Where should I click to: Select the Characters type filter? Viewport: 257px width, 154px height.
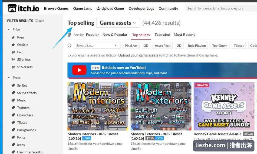click(x=25, y=115)
